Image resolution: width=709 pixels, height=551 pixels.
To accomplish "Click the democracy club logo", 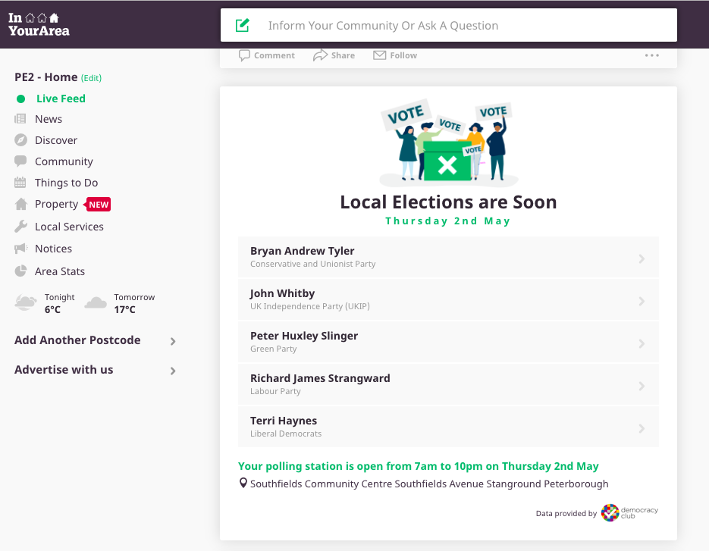I will (x=629, y=513).
